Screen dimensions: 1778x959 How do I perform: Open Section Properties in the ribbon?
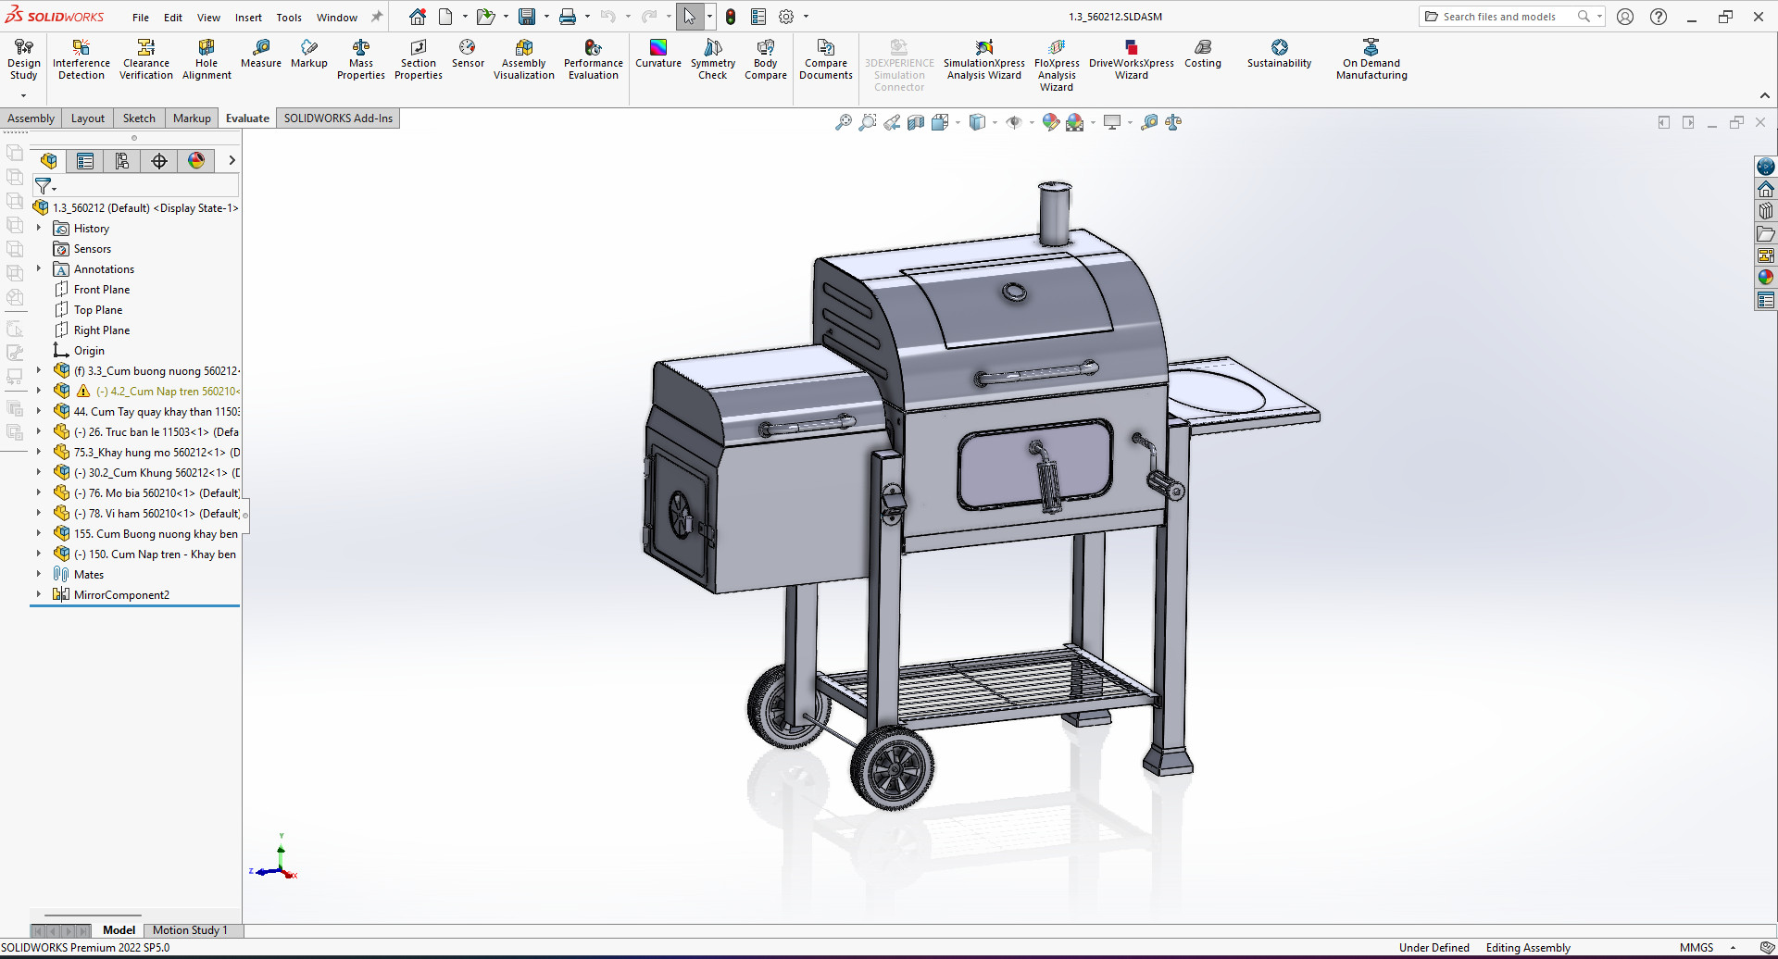point(418,59)
